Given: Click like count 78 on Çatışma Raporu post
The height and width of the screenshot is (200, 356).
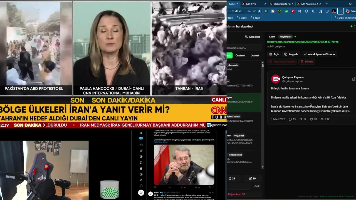Looking at the screenshot, I should click(313, 119).
